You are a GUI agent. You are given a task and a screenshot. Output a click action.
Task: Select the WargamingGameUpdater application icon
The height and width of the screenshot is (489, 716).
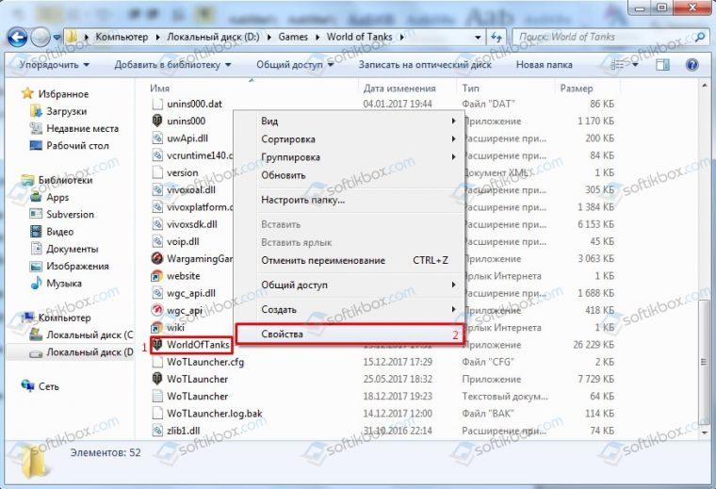[157, 259]
